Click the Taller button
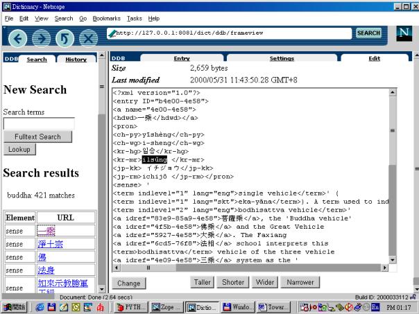This screenshot has width=419, height=314. point(202,282)
